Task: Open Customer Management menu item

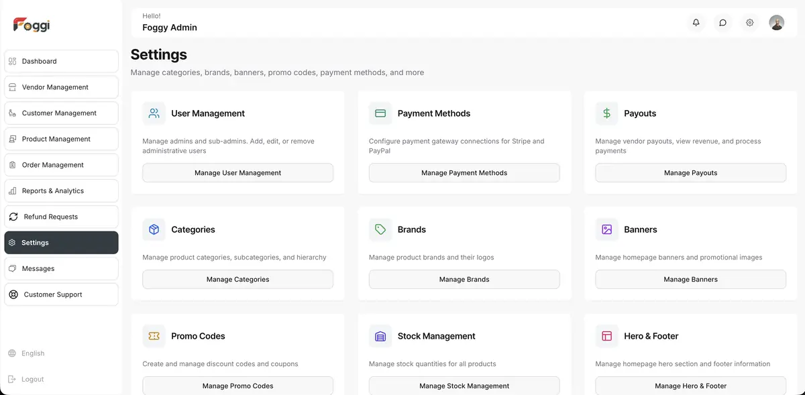Action: coord(61,113)
